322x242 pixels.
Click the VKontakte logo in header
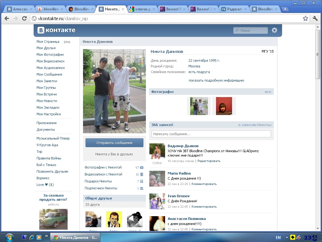click(x=57, y=30)
